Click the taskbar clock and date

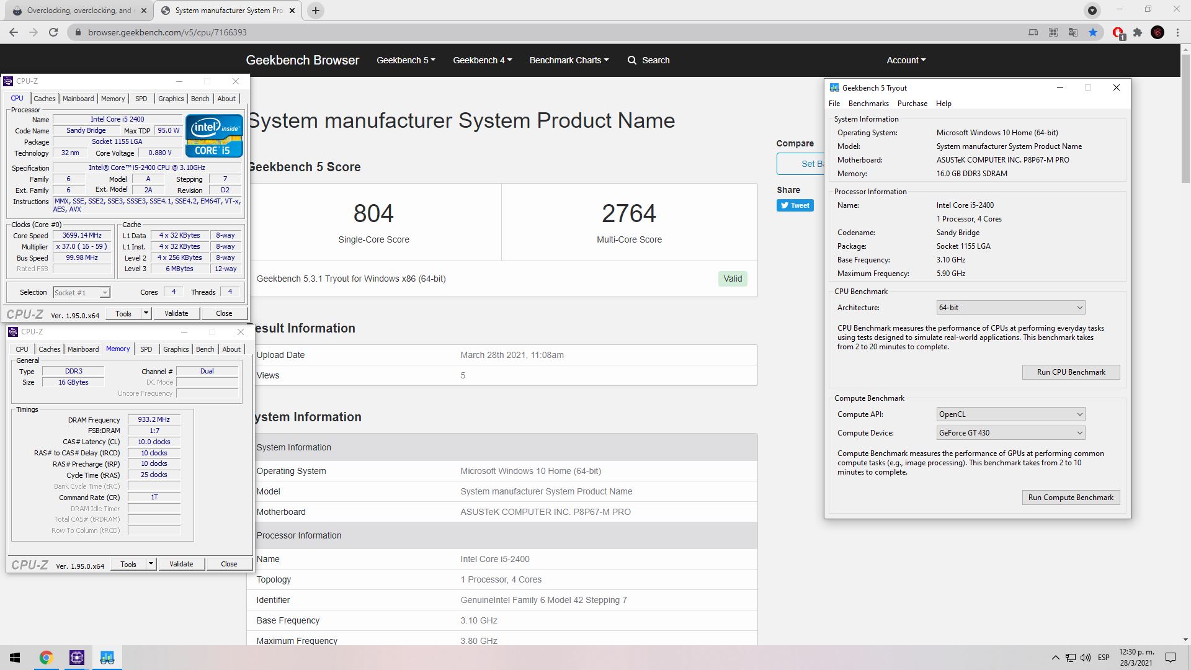[1136, 658]
